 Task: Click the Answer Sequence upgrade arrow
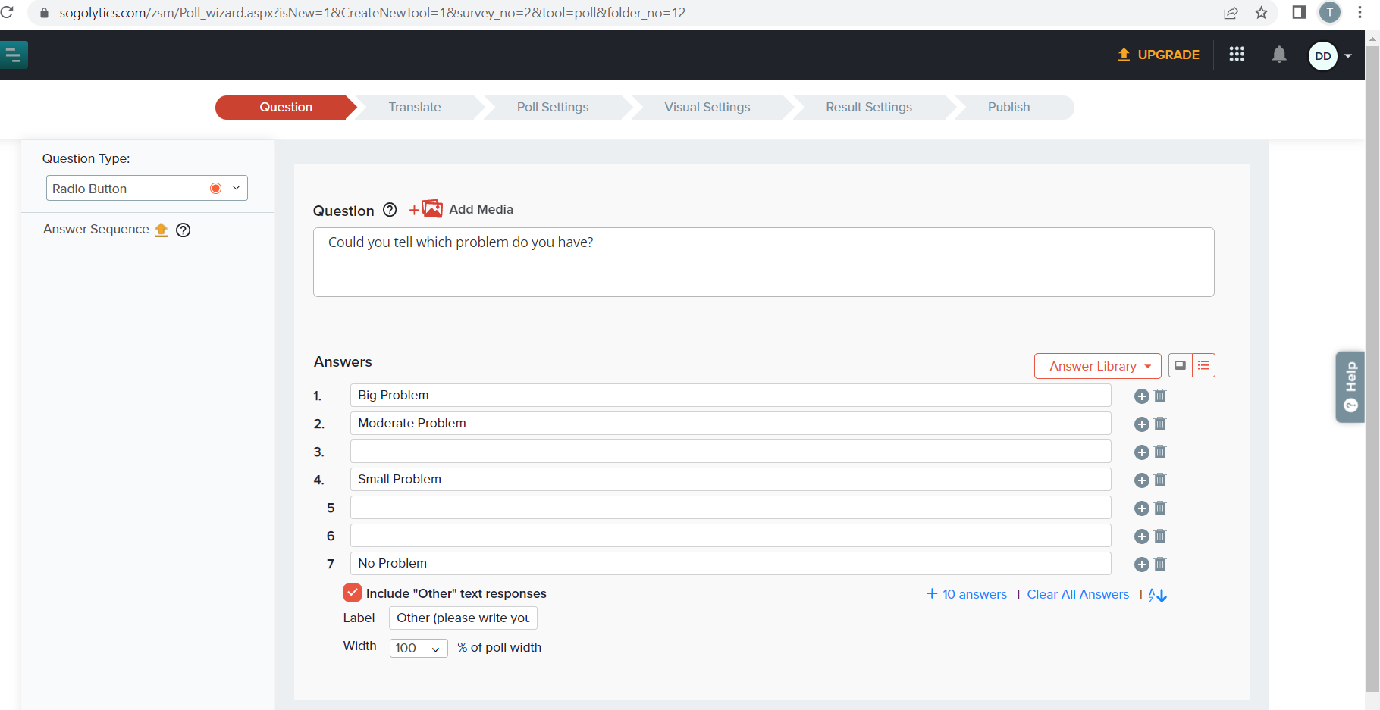pyautogui.click(x=161, y=230)
